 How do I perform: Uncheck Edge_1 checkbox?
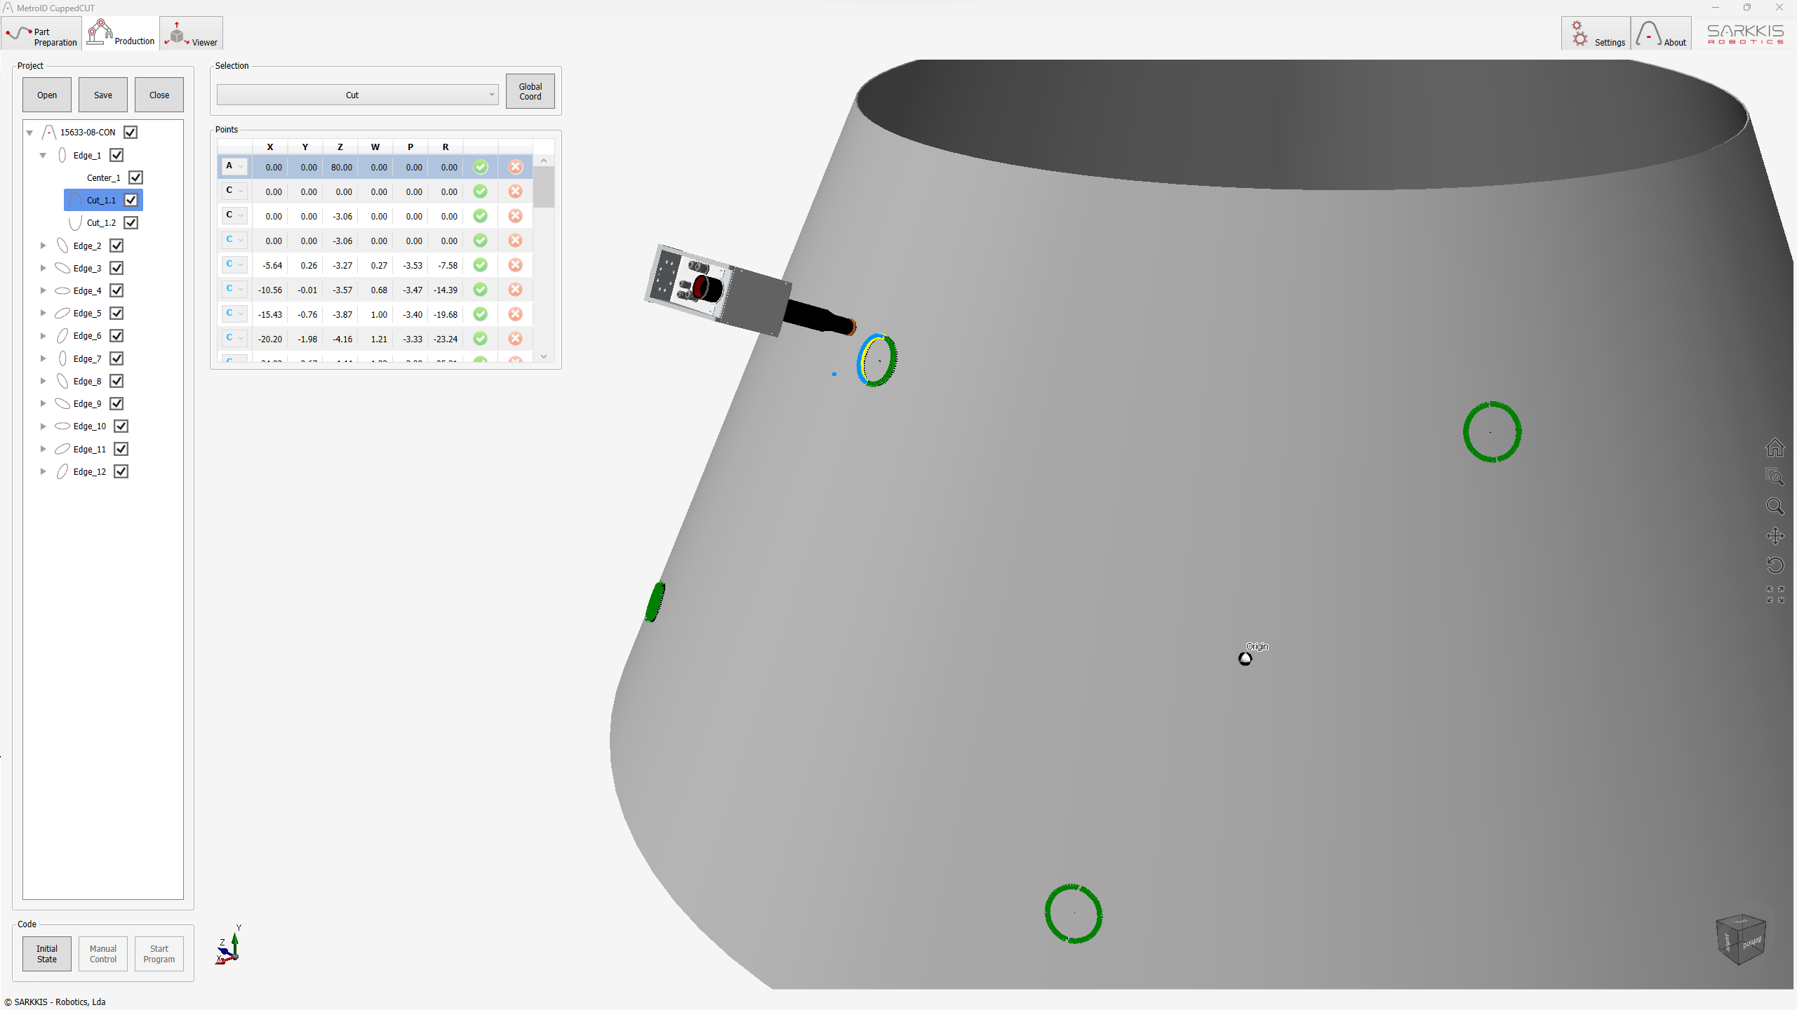pos(116,155)
